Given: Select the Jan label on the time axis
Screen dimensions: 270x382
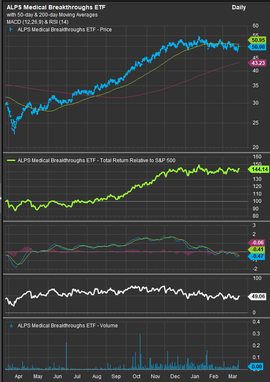Looking at the screenshot, I should click(195, 376).
